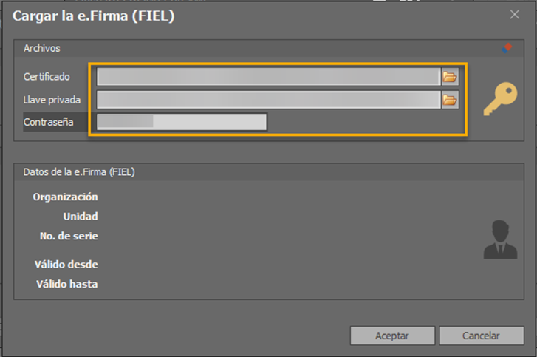Focus the Llave privada path field
Viewport: 537px width, 357px height.
point(268,100)
